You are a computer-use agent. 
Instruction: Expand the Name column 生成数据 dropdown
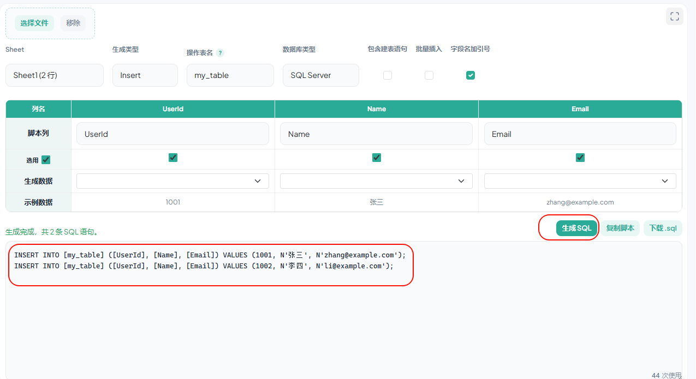coord(377,181)
